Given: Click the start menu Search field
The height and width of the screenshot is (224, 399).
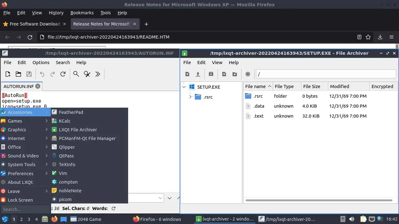Looking at the screenshot, I should click(25, 209).
